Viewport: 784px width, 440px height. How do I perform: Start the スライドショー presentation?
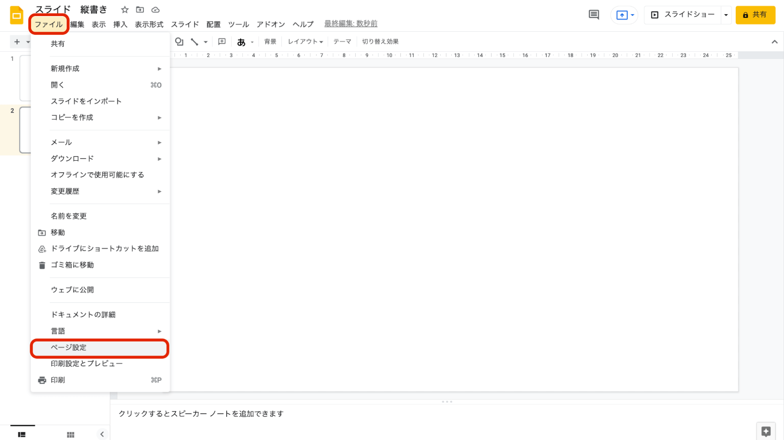pyautogui.click(x=683, y=15)
